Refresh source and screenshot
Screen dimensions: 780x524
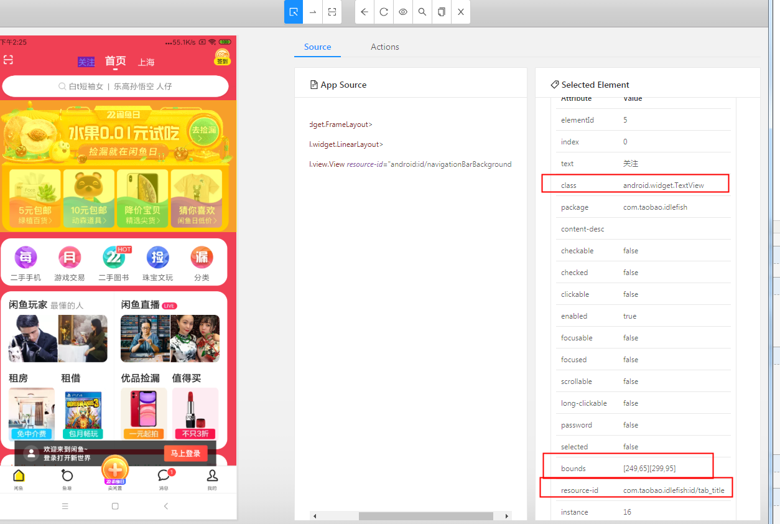point(384,12)
